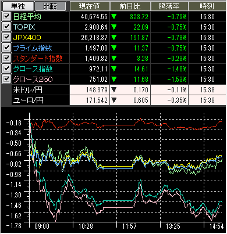Screen dimensions: 227x234
Task: Switch to the 単独 tab
Action: coord(17,6)
